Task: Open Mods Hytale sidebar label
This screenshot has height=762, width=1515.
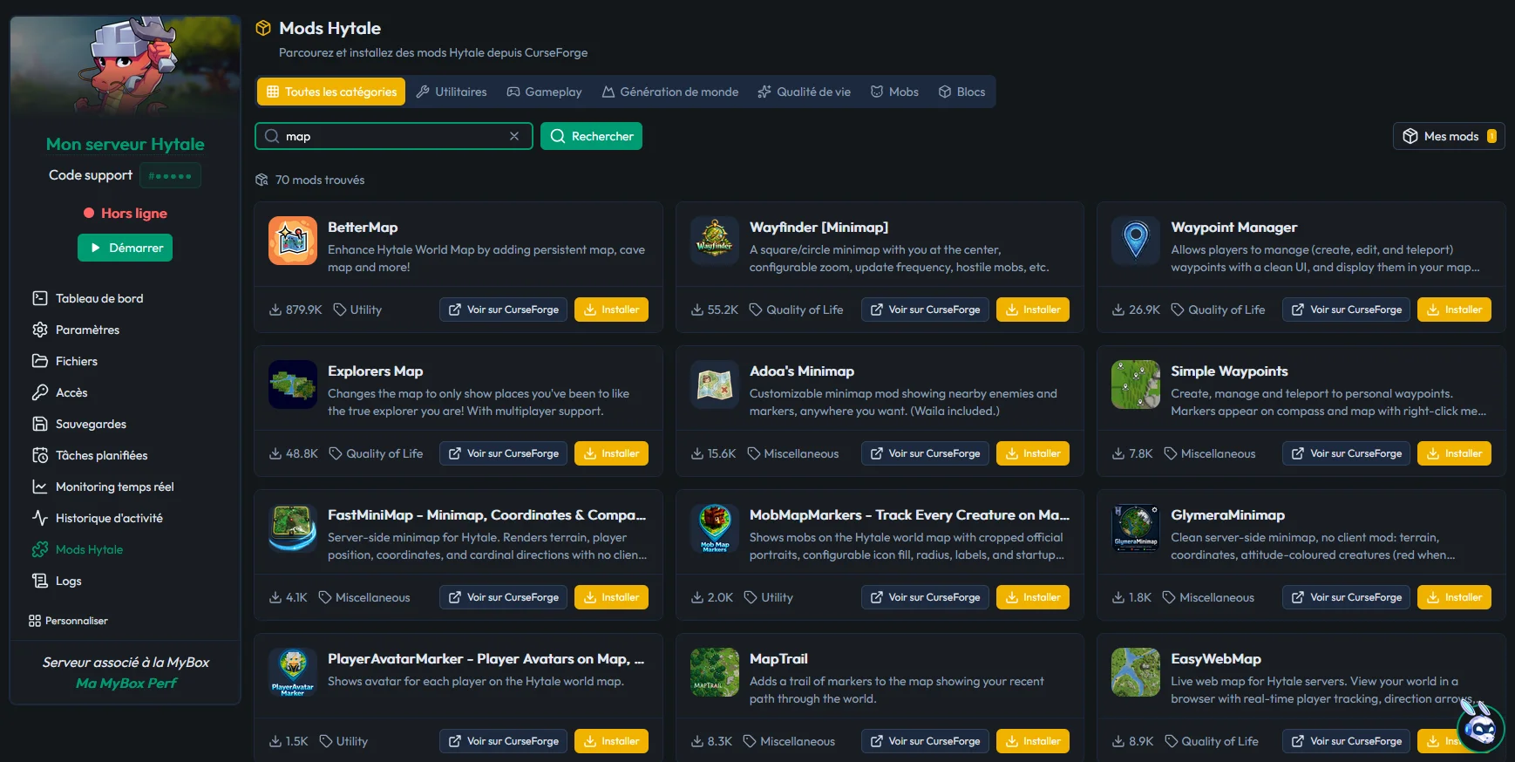Action: click(x=89, y=549)
